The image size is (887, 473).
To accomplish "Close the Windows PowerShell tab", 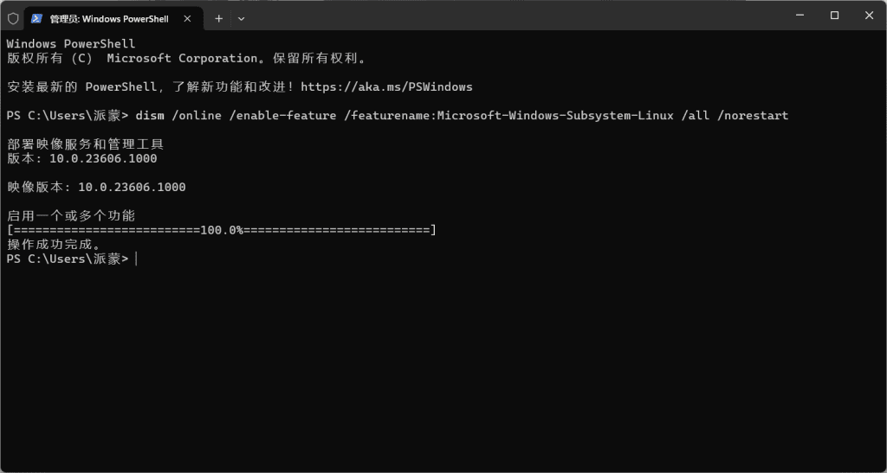I will click(x=187, y=19).
